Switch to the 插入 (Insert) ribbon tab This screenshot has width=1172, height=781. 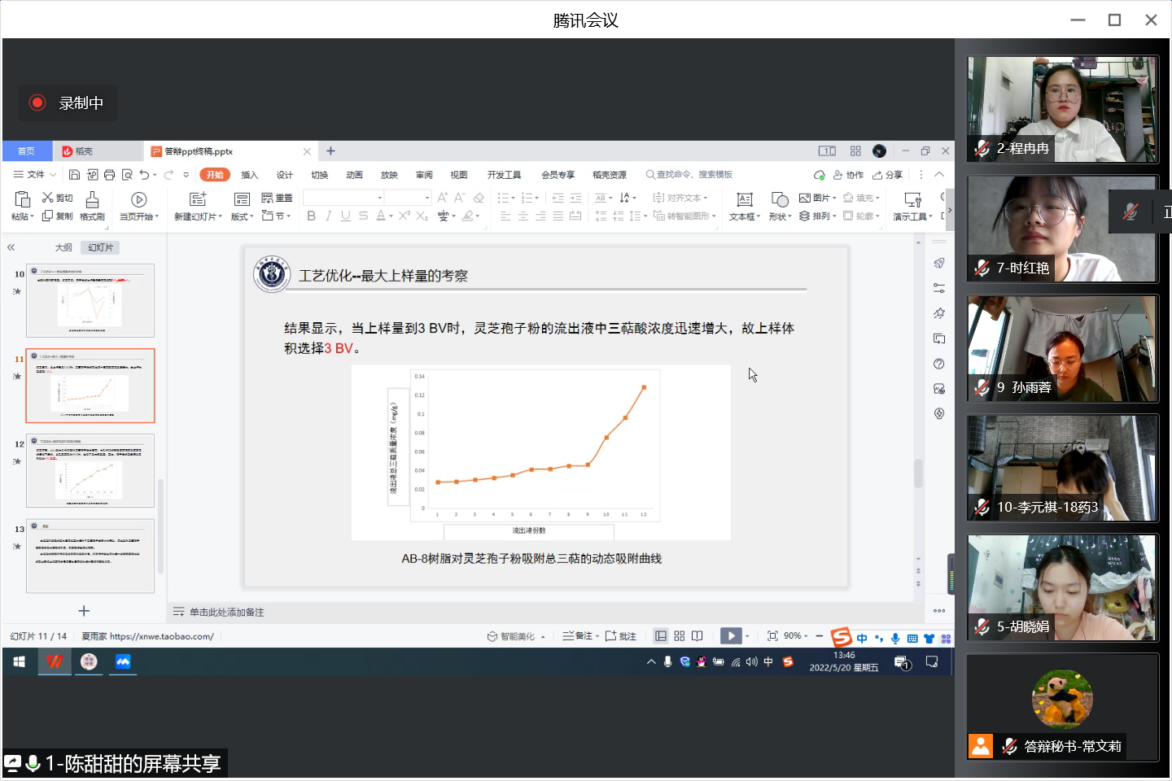pos(249,175)
